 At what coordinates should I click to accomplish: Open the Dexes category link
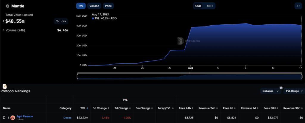coord(67,118)
